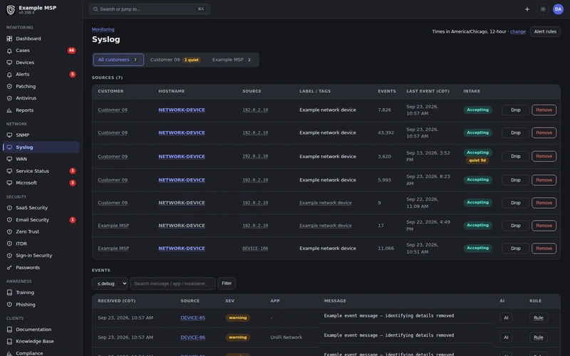The image size is (570, 356).
Task: Open Microsoft via its sidebar icon
Action: (9, 183)
